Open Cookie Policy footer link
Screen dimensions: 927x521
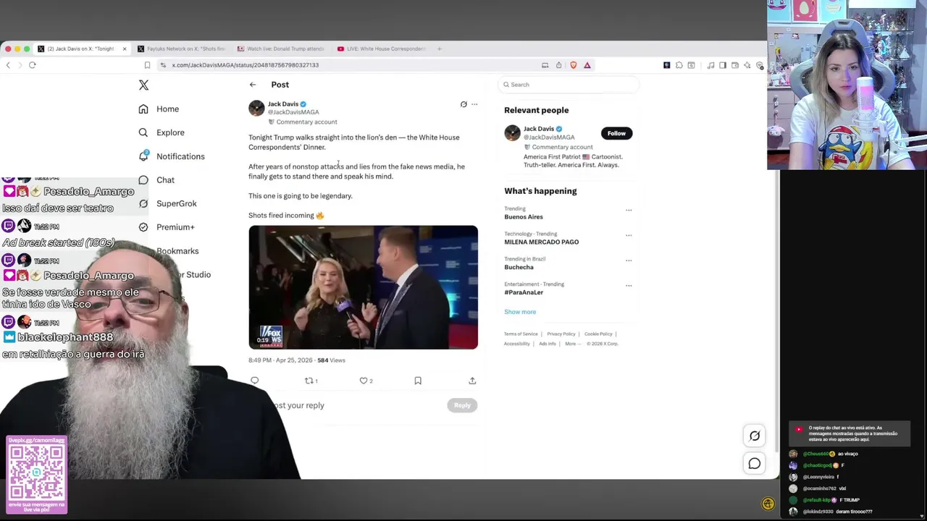(x=598, y=334)
